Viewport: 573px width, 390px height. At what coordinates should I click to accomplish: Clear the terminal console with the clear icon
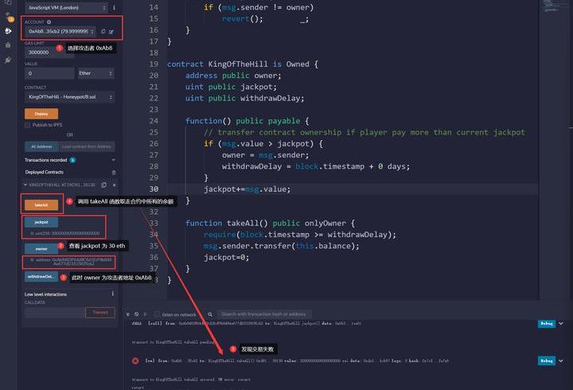[x=126, y=314]
